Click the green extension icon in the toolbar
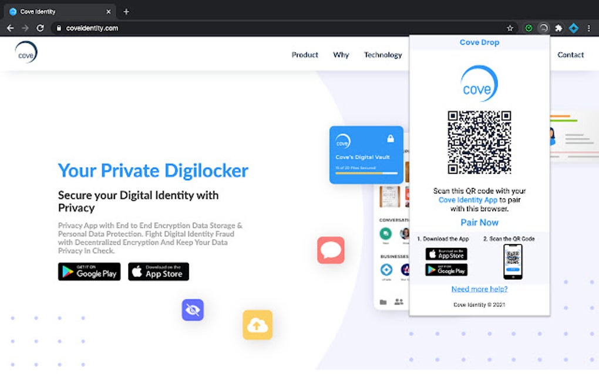The width and height of the screenshot is (599, 374). tap(529, 28)
